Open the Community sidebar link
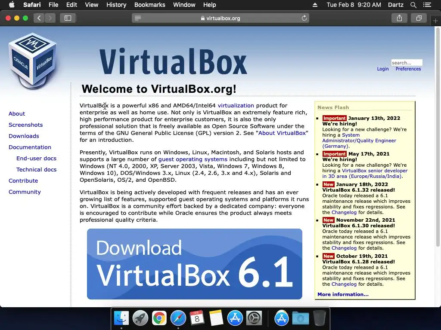 click(25, 192)
